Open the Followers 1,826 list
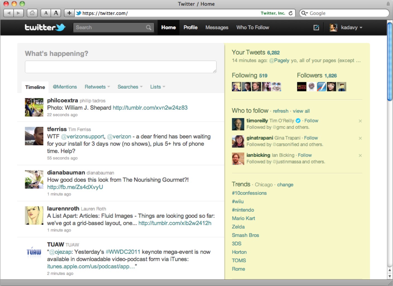393x286 pixels. point(317,75)
